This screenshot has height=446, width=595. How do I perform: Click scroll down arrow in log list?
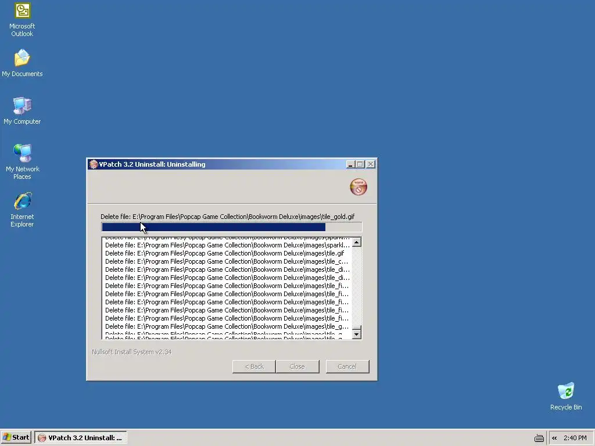[x=356, y=334]
